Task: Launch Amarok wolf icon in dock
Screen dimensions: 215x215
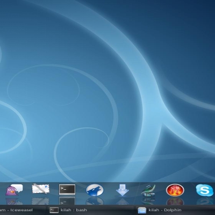Action: (95, 190)
